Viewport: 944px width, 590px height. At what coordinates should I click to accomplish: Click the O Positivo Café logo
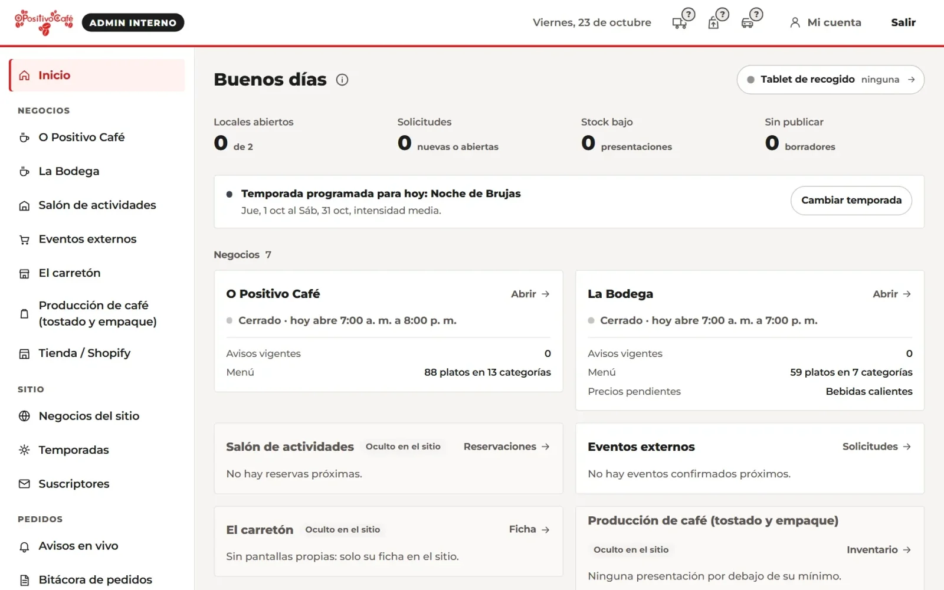click(44, 22)
